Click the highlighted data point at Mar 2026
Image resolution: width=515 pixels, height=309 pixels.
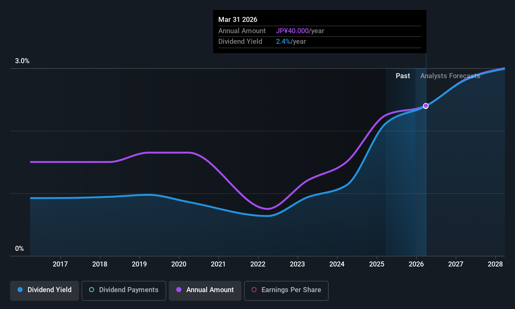(426, 106)
